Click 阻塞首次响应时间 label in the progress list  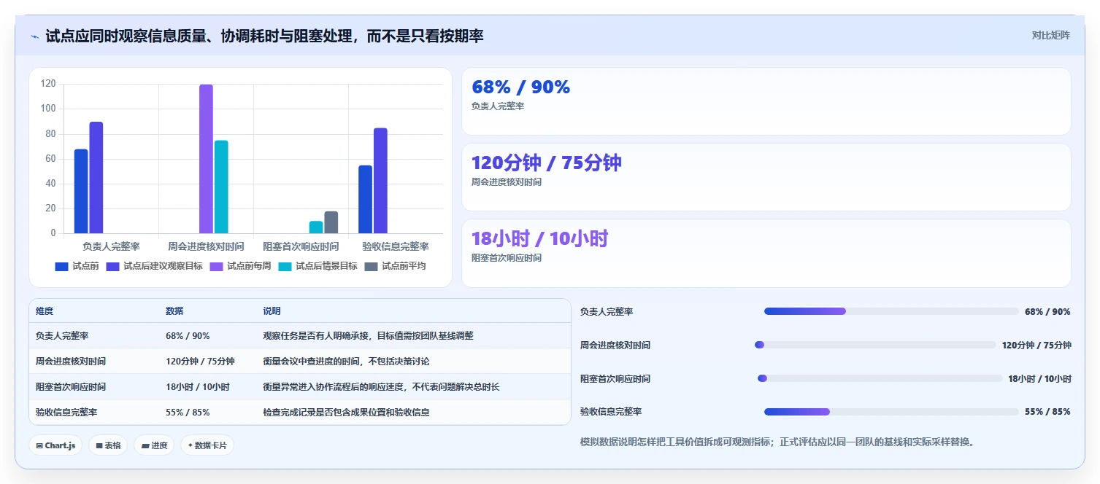[x=615, y=379]
